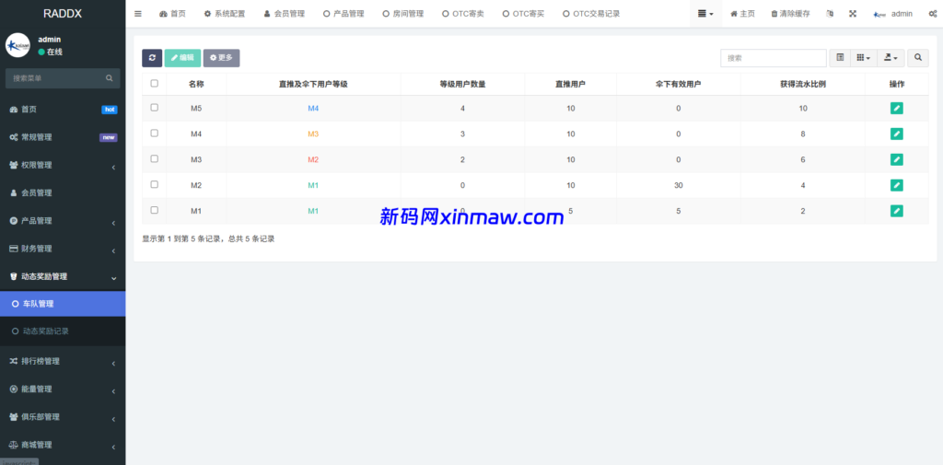Viewport: 943px width, 465px height.
Task: Click the edit icon for row M5
Action: click(x=897, y=109)
